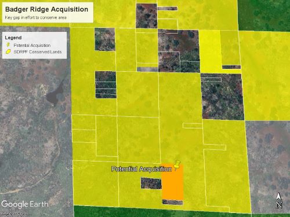290x217 pixels.
Task: Click the subtitle 'Key gap in effort to conserve area'
Action: pos(35,17)
